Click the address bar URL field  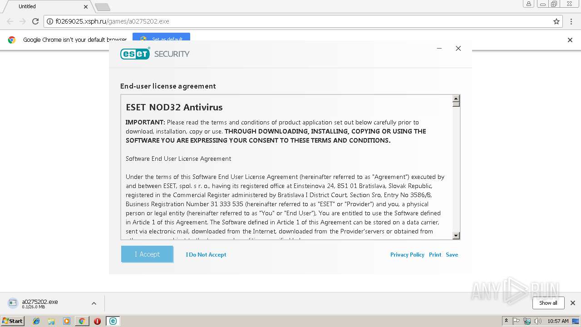point(303,21)
